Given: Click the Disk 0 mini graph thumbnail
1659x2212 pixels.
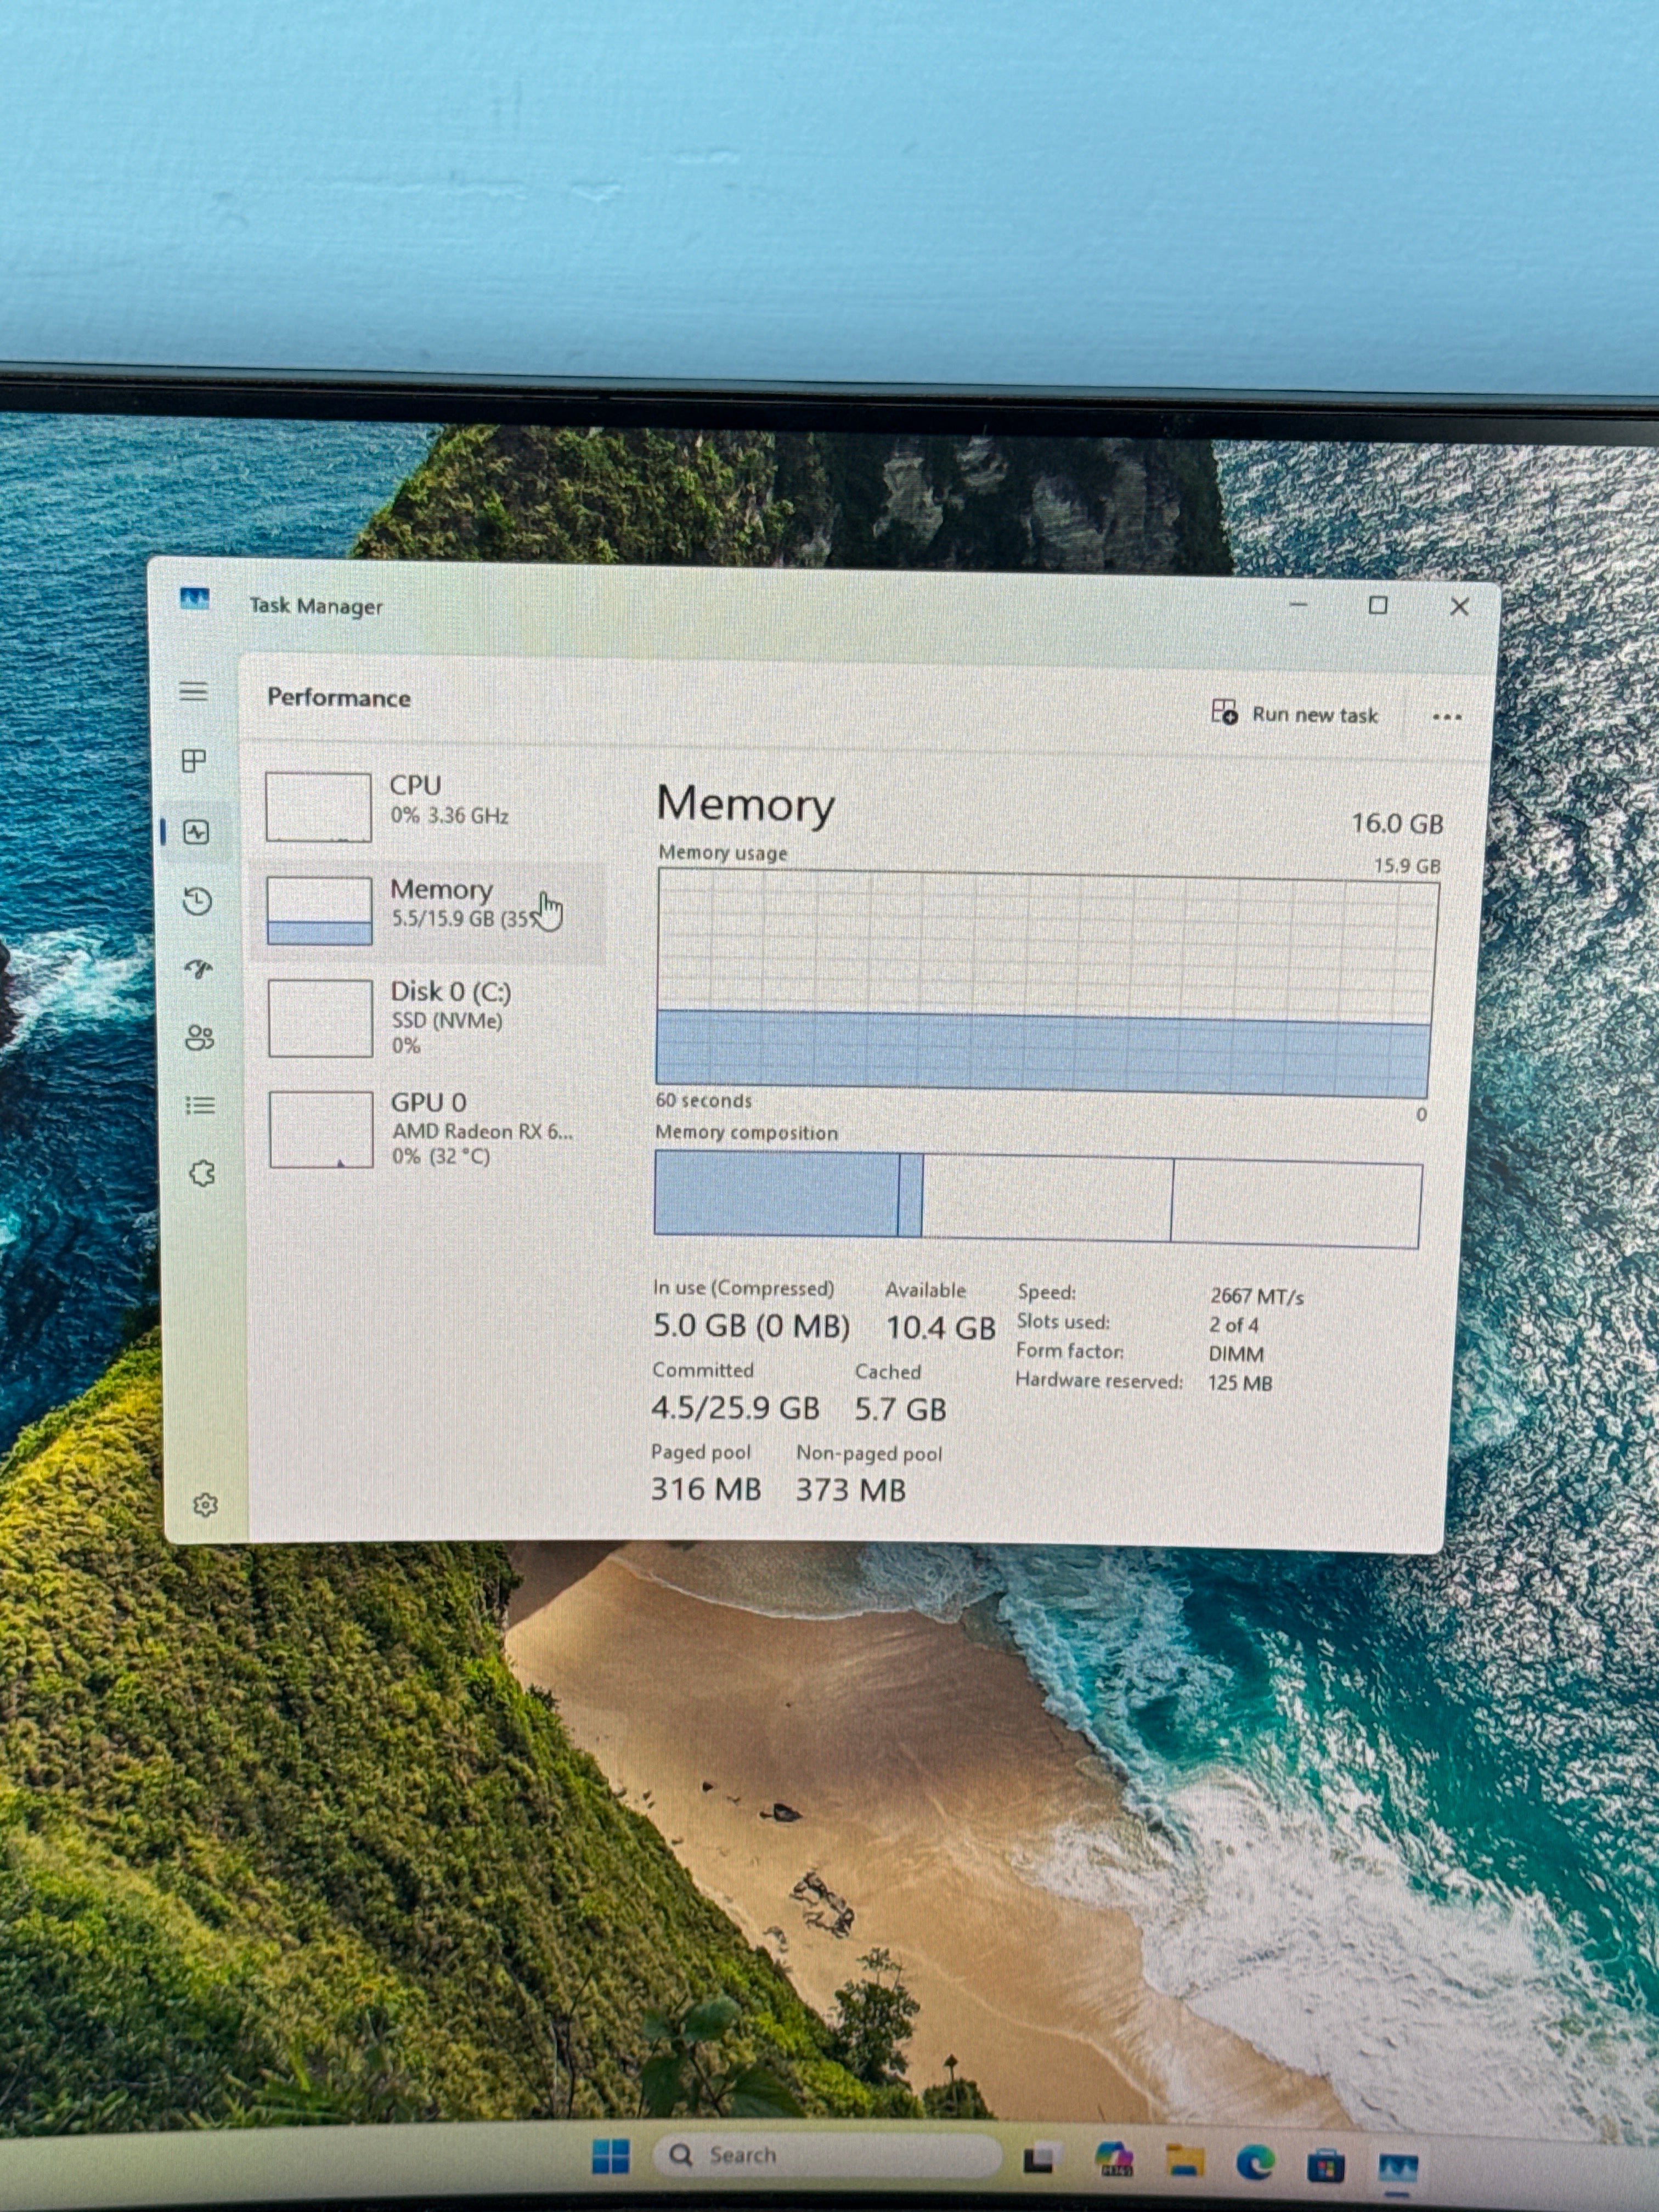Looking at the screenshot, I should tap(320, 1018).
